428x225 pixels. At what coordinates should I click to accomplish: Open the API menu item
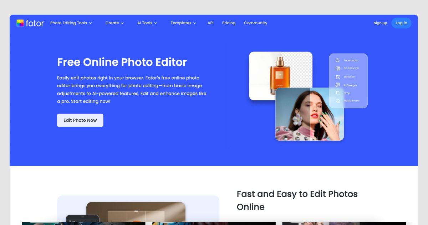[210, 23]
